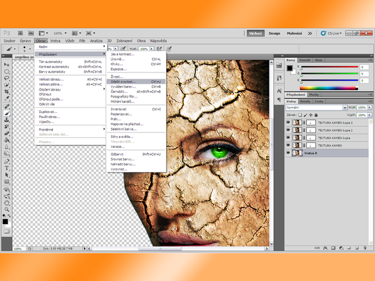375x281 pixels.
Task: Toggle visibility of Vrstva 0 layer
Action: (x=288, y=152)
